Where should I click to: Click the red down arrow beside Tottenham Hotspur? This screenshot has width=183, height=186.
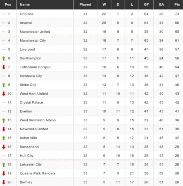[x=4, y=67]
